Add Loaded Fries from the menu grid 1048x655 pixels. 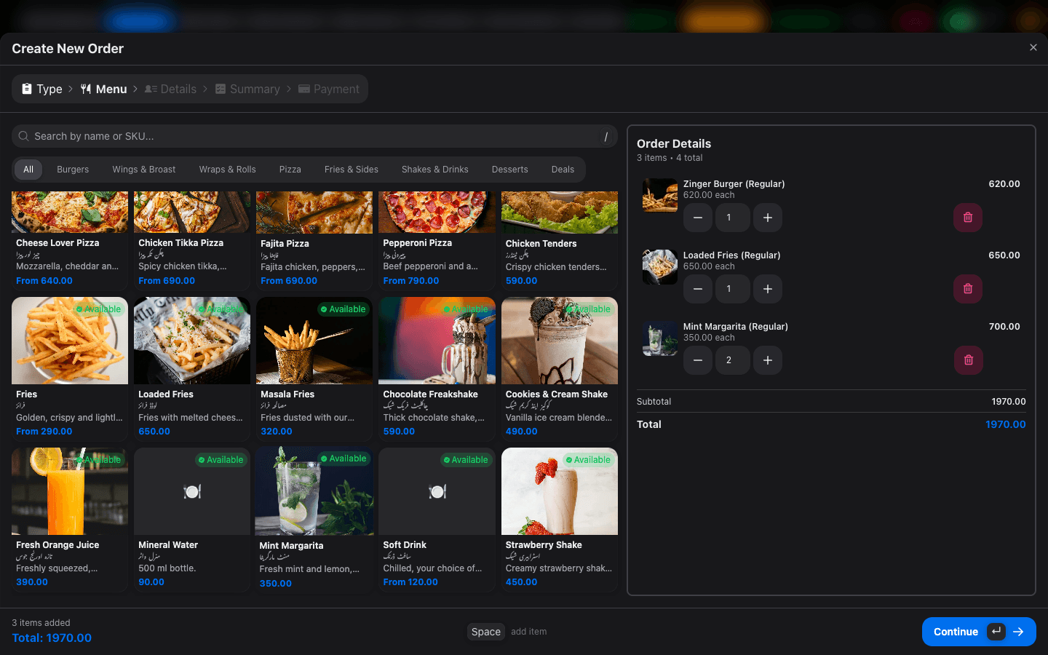pyautogui.click(x=192, y=369)
